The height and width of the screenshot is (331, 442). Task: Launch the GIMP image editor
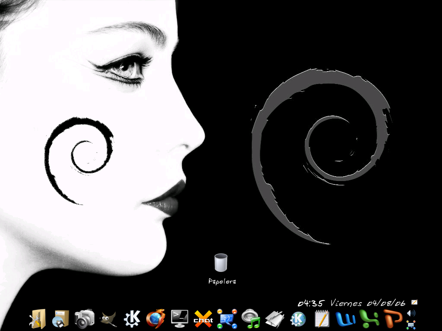[x=108, y=319]
